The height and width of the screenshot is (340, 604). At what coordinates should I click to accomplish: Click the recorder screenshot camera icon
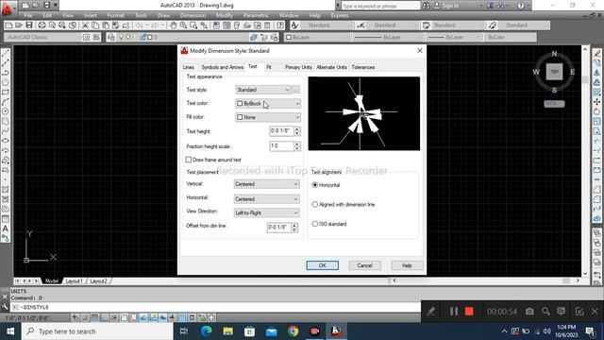529,312
